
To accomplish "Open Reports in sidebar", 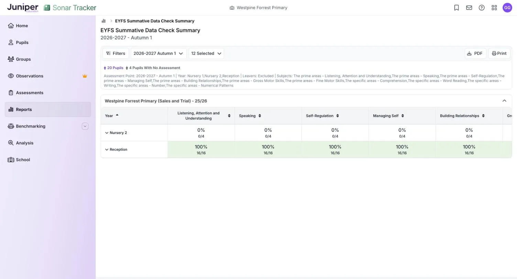I will click(48, 110).
